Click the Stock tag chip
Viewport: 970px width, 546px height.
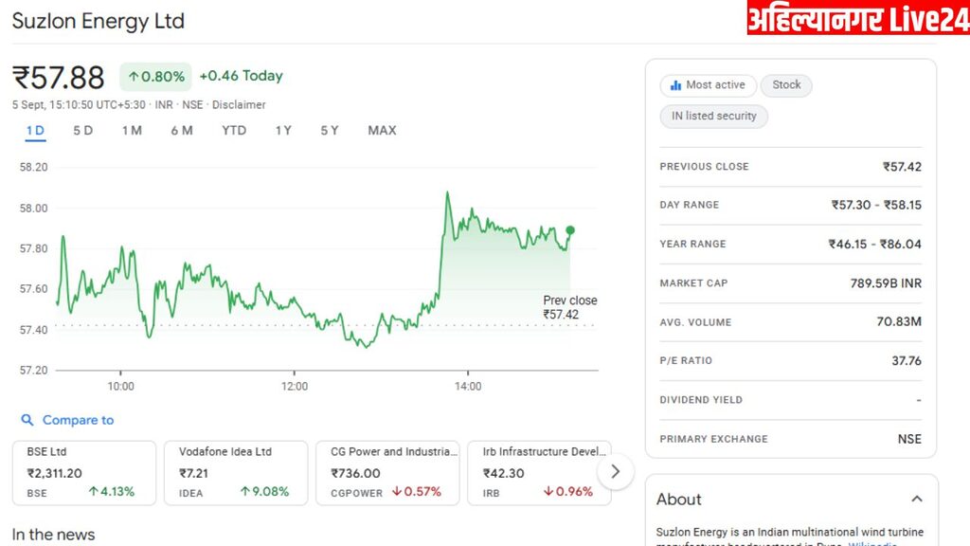[786, 85]
